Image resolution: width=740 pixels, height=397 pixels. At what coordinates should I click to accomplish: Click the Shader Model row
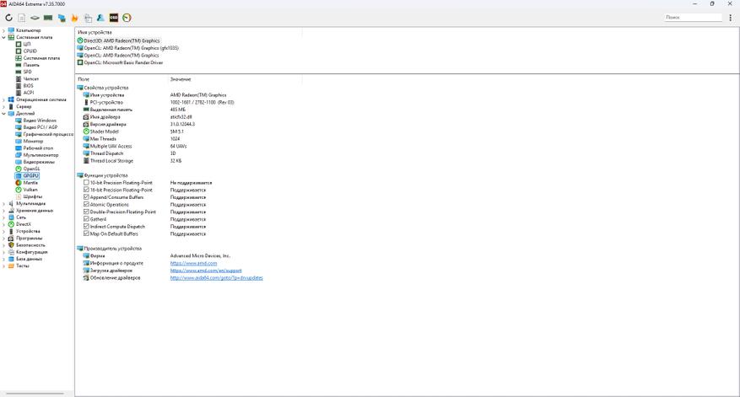click(189, 131)
